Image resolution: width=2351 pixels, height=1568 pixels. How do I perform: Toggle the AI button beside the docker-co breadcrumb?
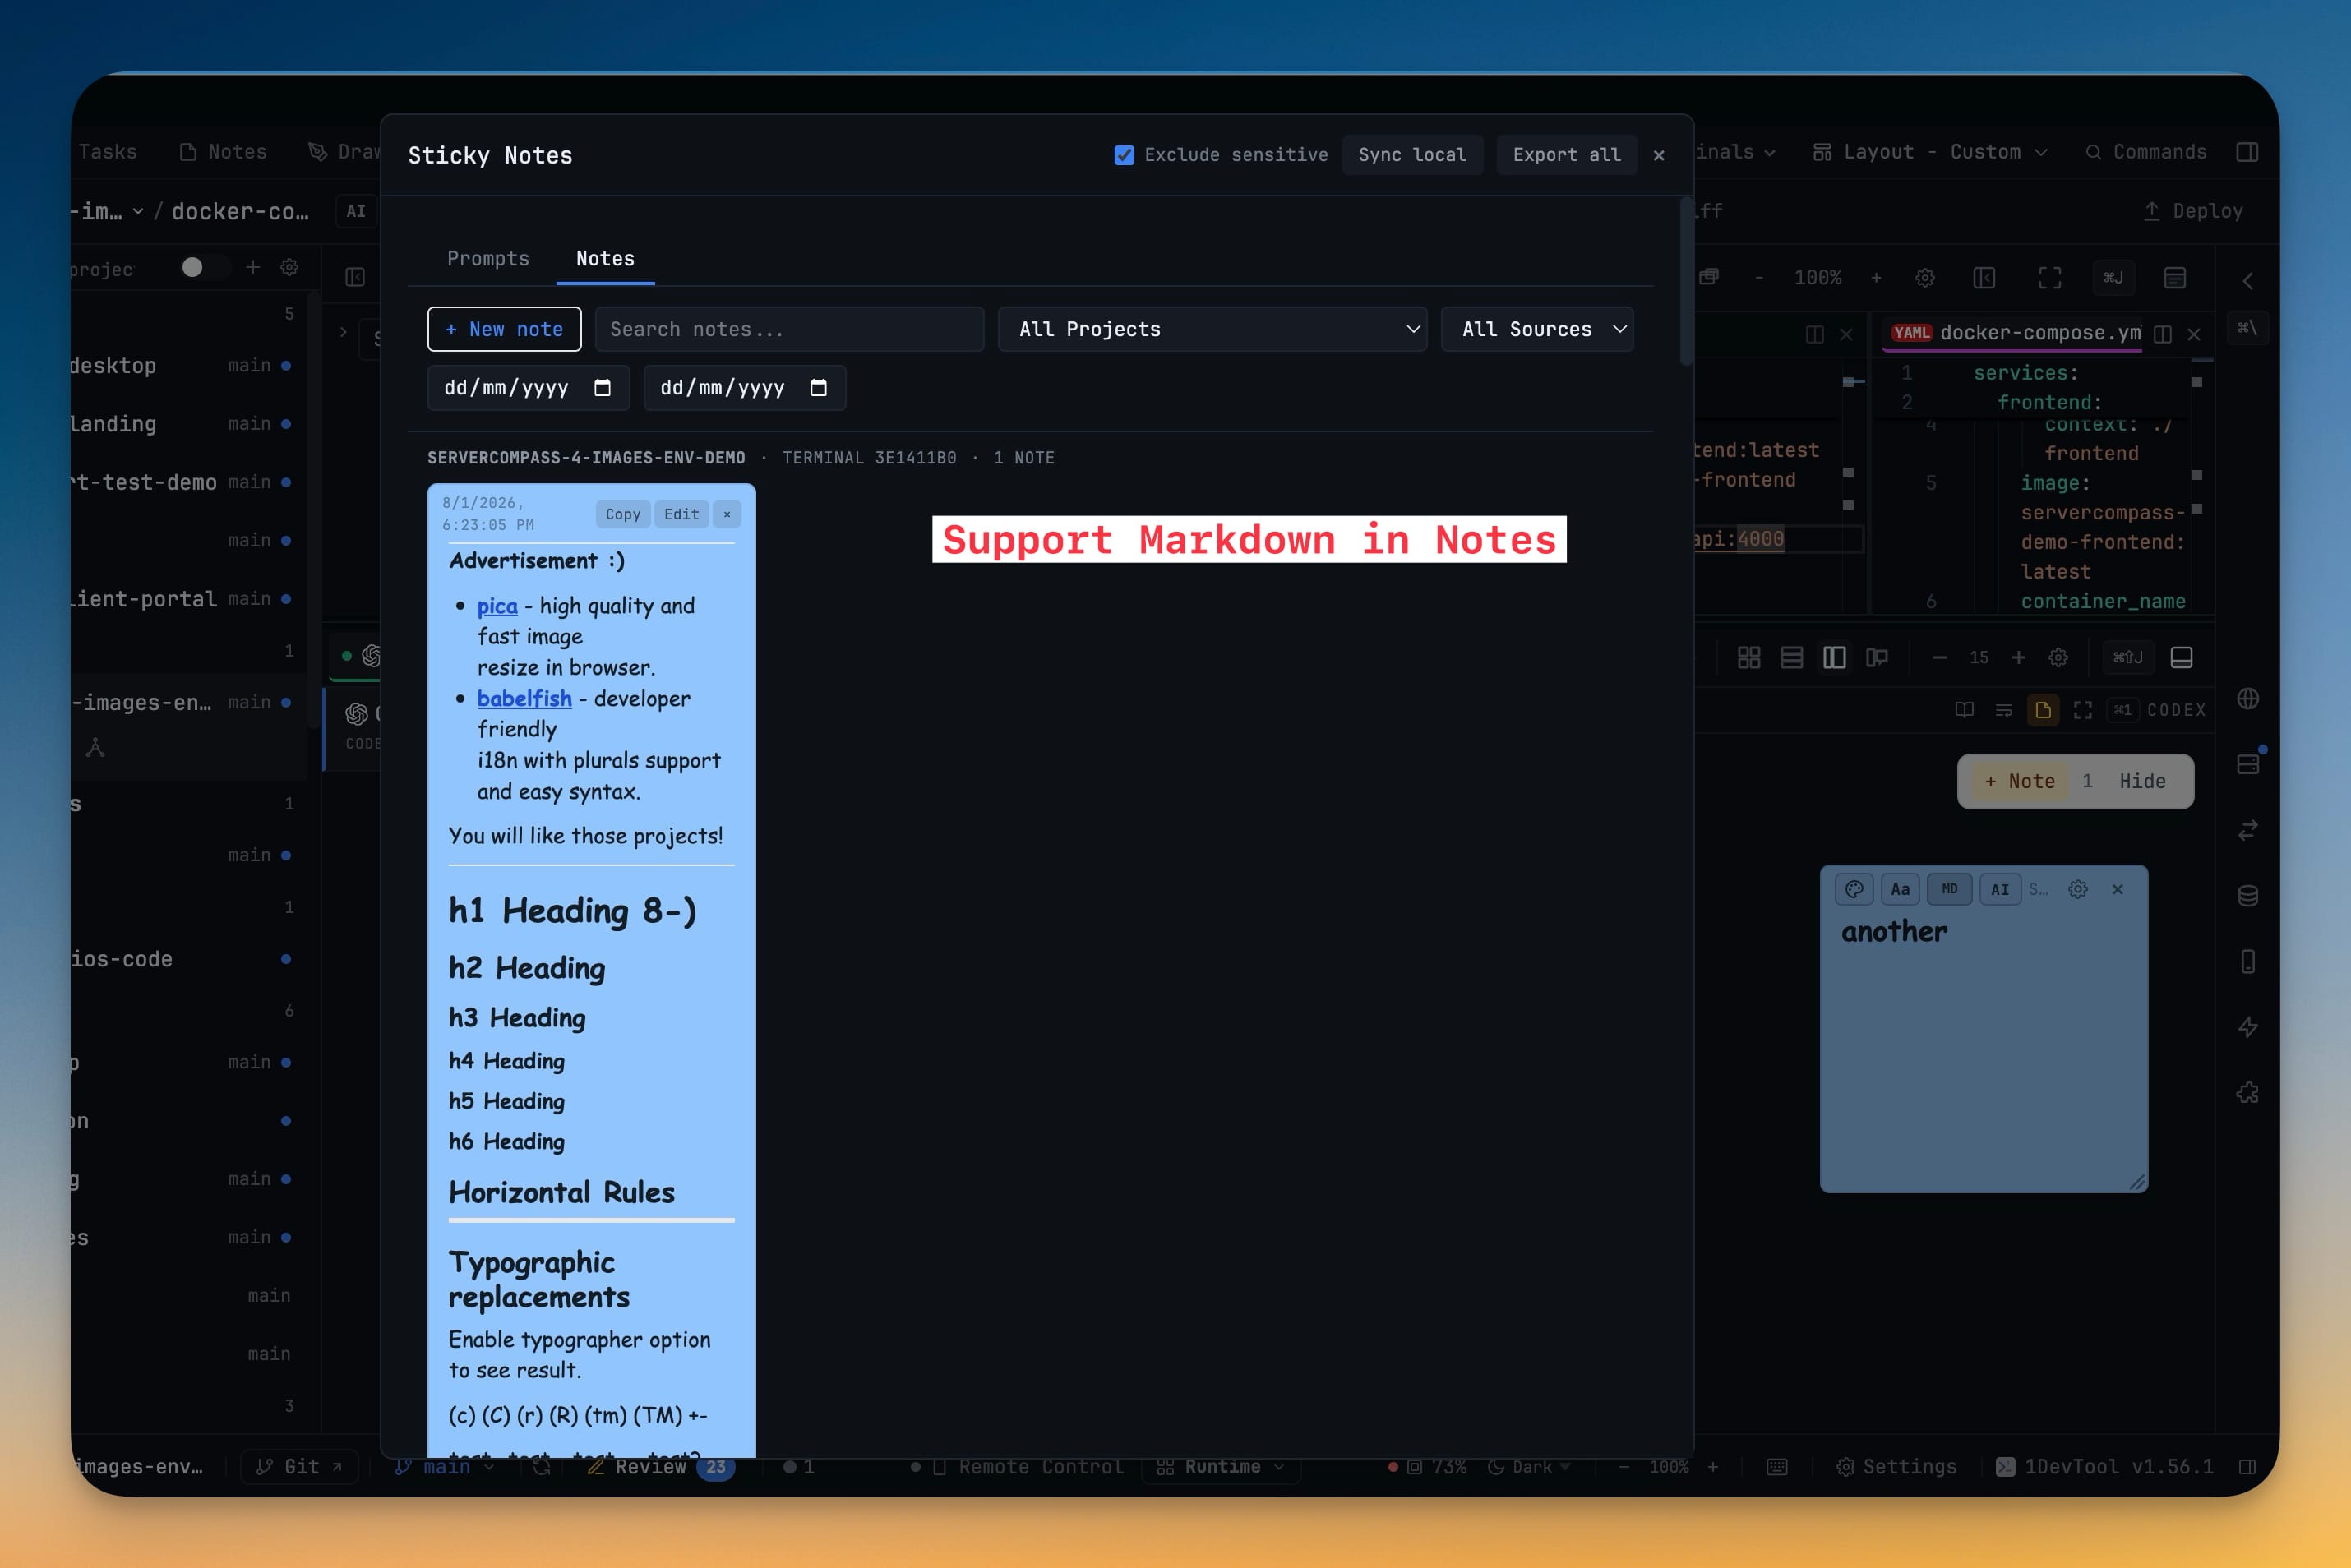pyautogui.click(x=356, y=211)
